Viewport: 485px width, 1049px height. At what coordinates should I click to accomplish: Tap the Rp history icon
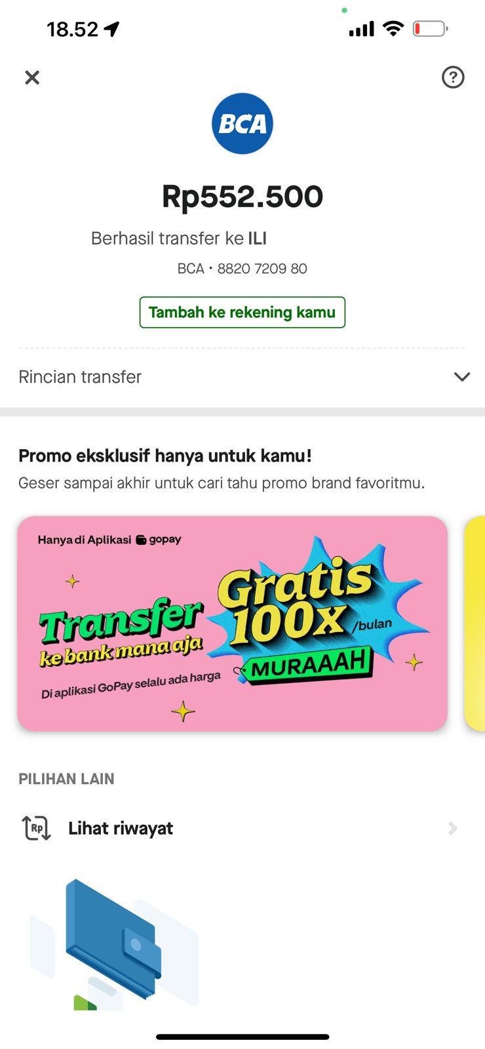click(x=37, y=828)
